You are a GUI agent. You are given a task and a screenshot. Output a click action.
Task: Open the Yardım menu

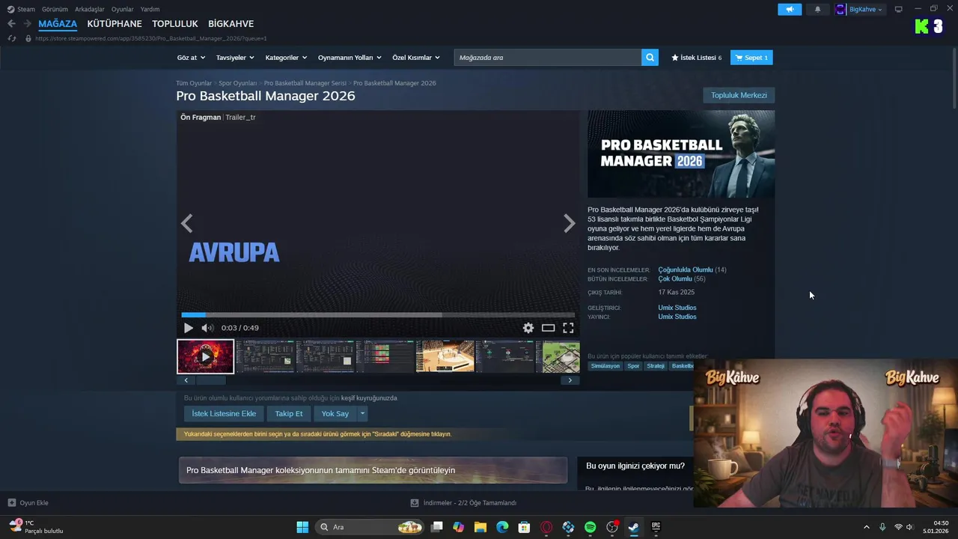[150, 10]
